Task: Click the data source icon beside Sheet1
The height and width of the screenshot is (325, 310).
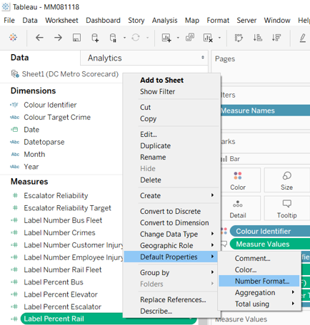Action: [x=15, y=74]
